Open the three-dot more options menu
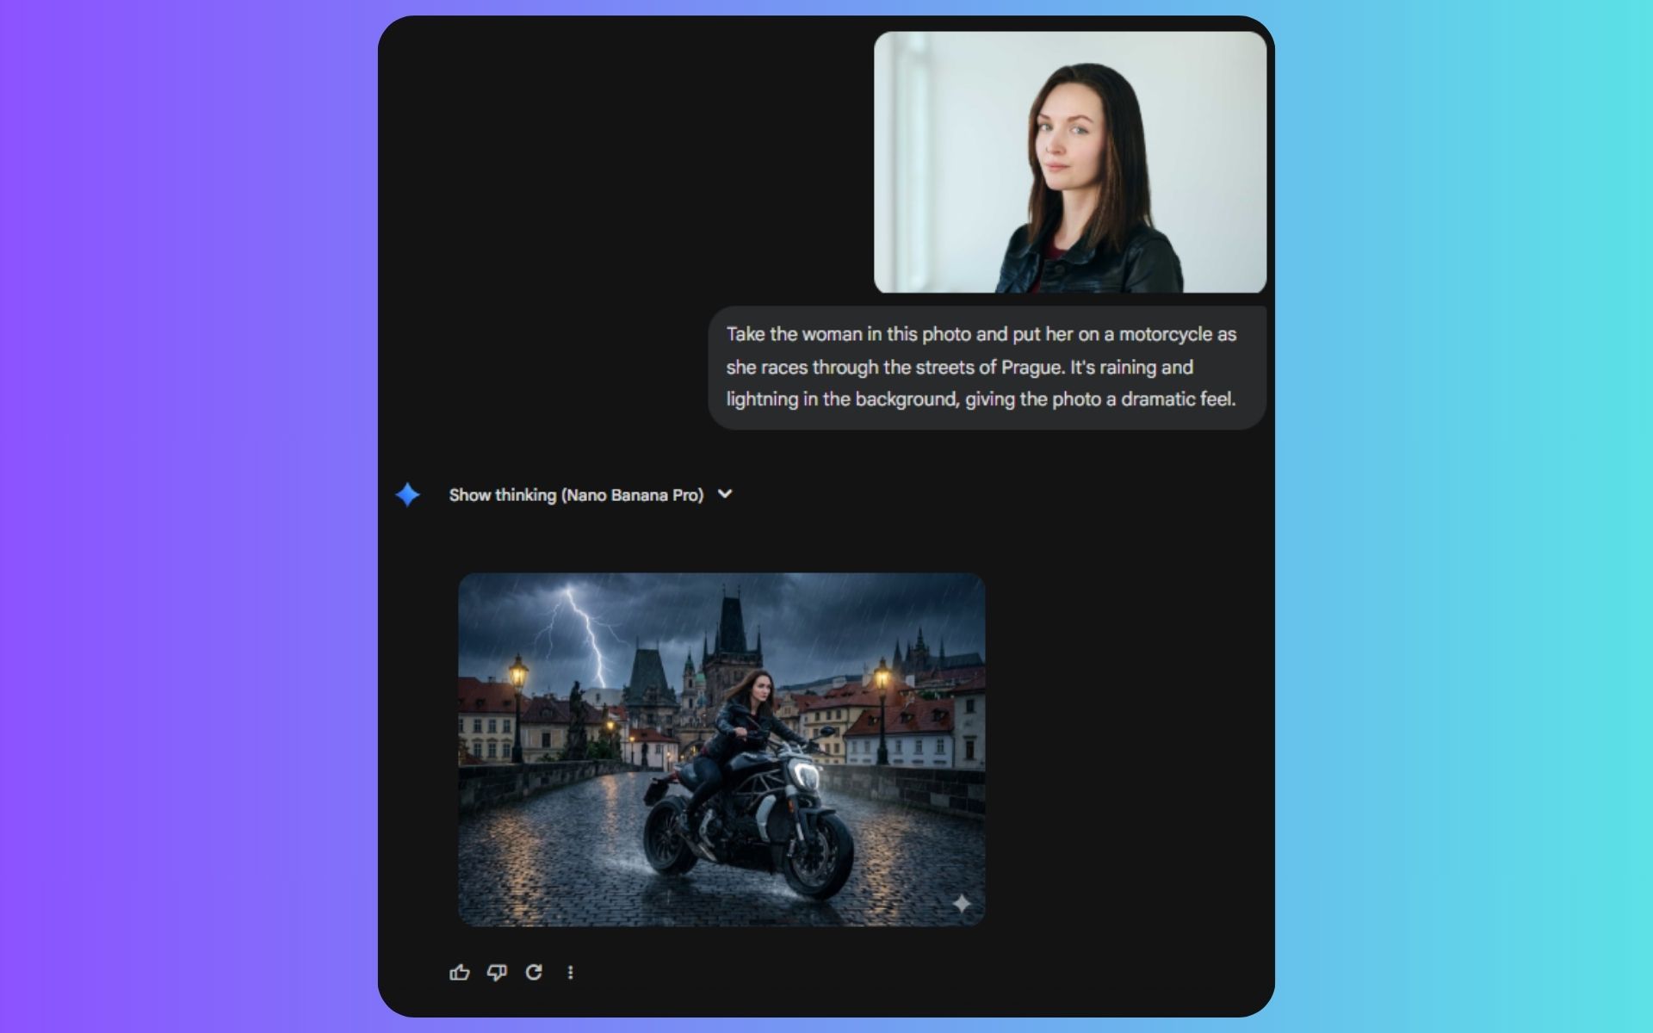1653x1033 pixels. pyautogui.click(x=570, y=972)
